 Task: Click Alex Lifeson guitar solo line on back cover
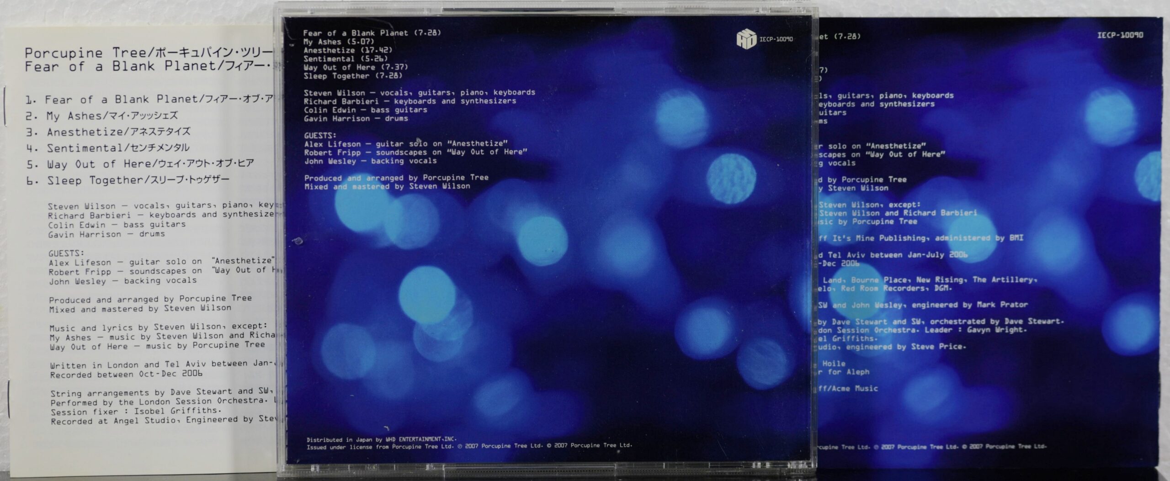coord(406,144)
